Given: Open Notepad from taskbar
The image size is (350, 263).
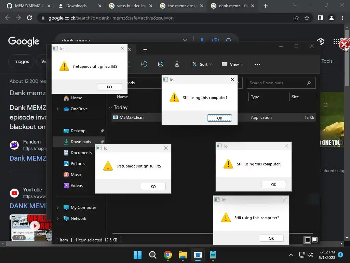Looking at the screenshot, I should [x=213, y=255].
